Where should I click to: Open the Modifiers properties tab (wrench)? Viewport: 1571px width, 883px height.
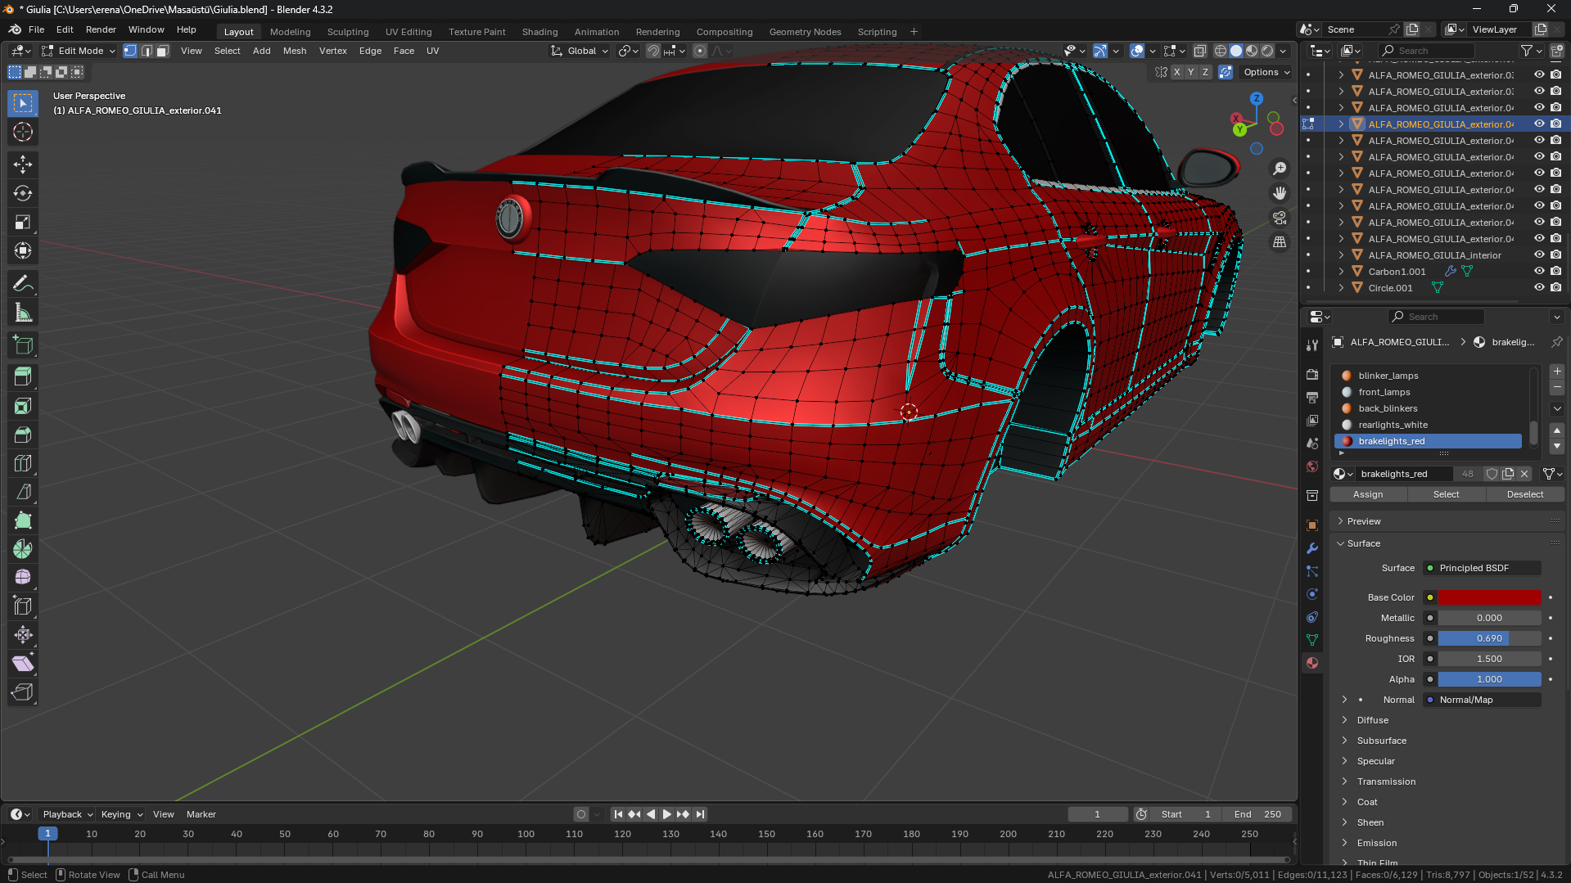[x=1312, y=548]
